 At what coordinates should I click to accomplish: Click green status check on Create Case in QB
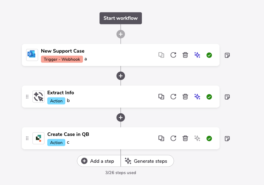point(209,138)
